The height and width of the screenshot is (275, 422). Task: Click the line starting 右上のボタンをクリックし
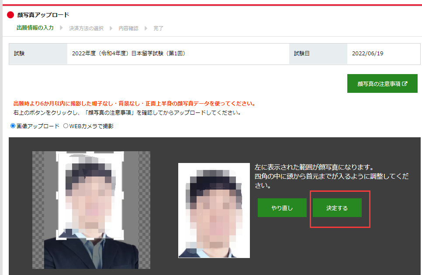(127, 113)
